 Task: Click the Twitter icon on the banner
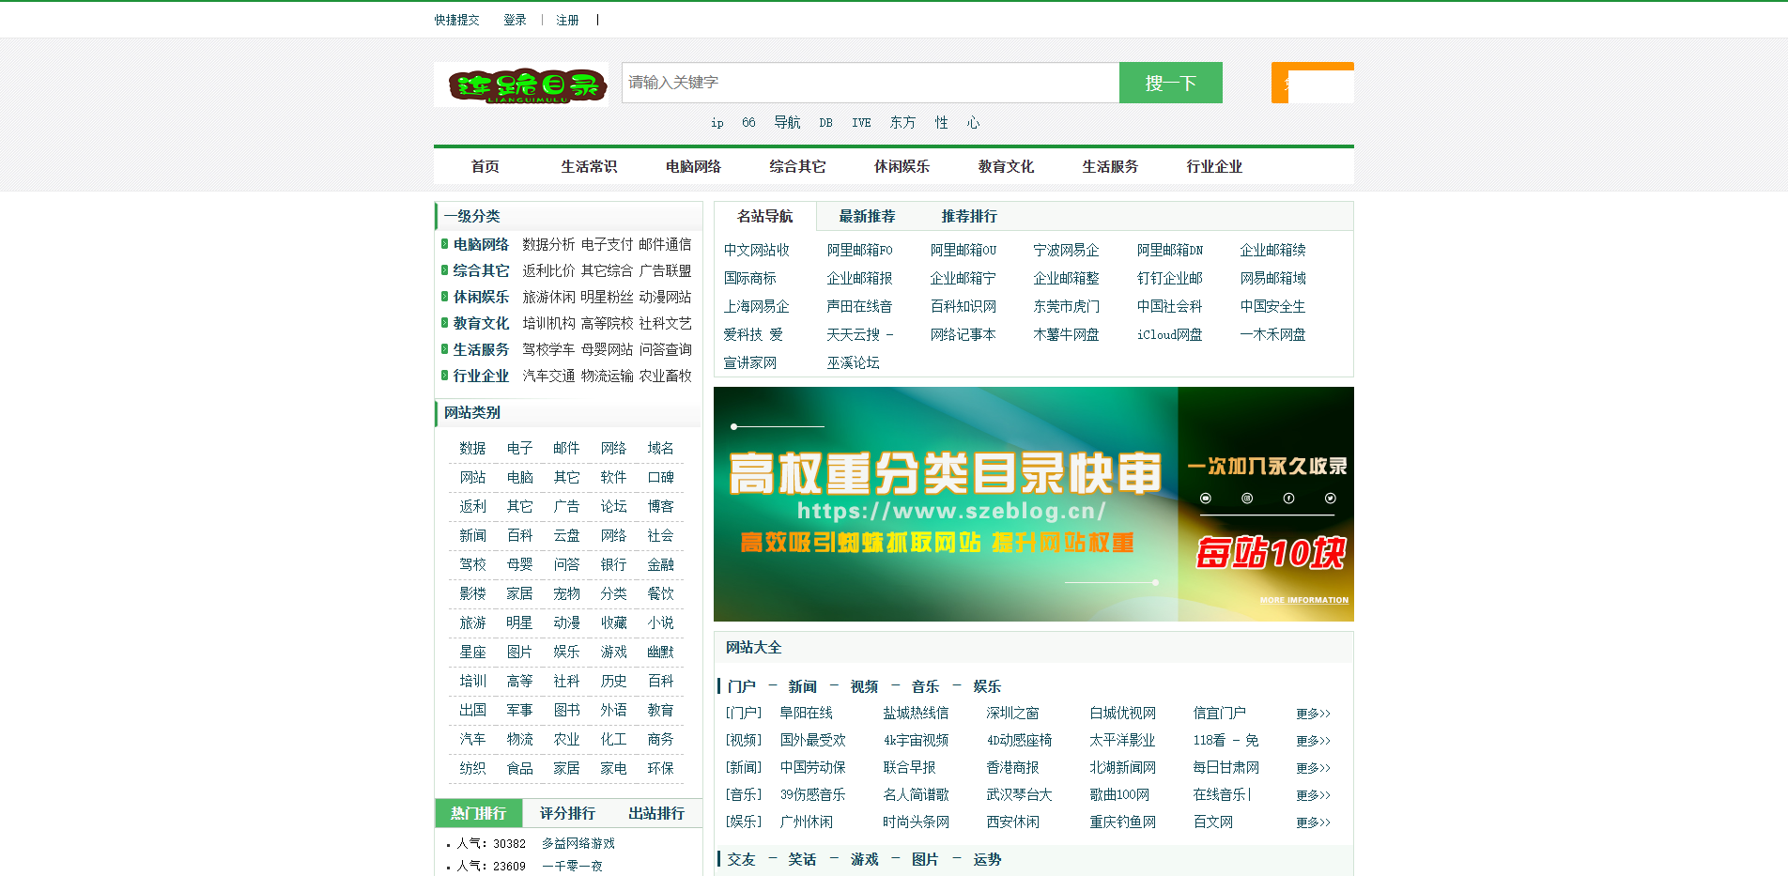tap(1331, 499)
